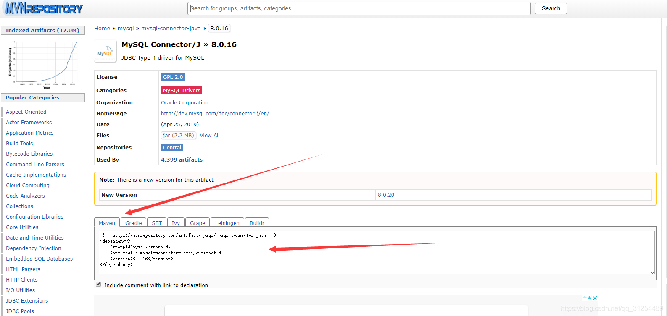
Task: Click the GPL 2.0 license badge
Action: pos(173,77)
